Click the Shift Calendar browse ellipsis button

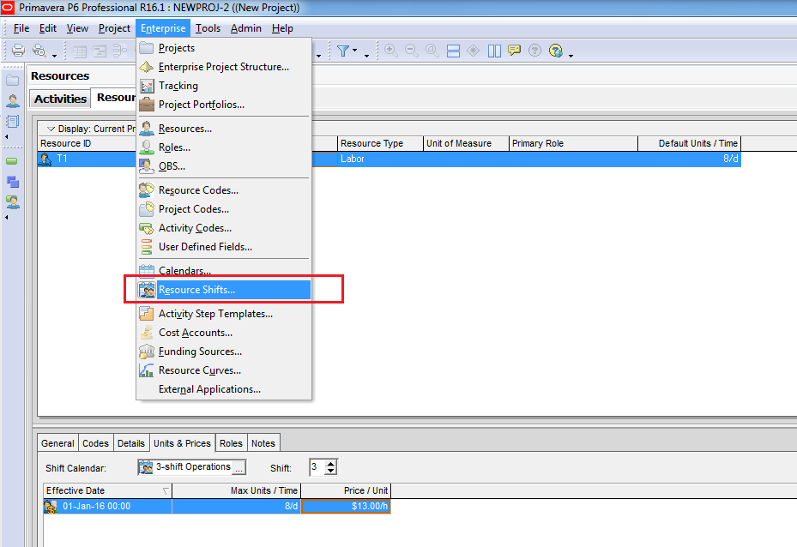(239, 467)
